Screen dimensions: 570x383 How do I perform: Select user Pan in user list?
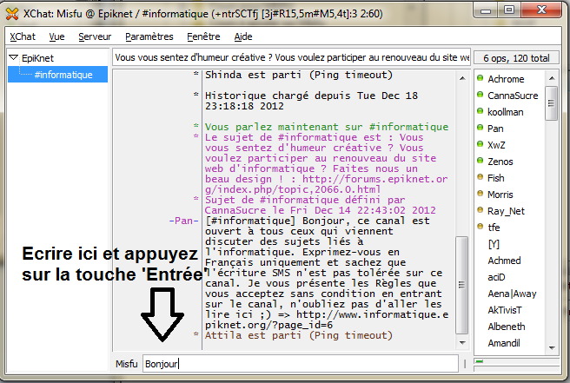point(495,129)
